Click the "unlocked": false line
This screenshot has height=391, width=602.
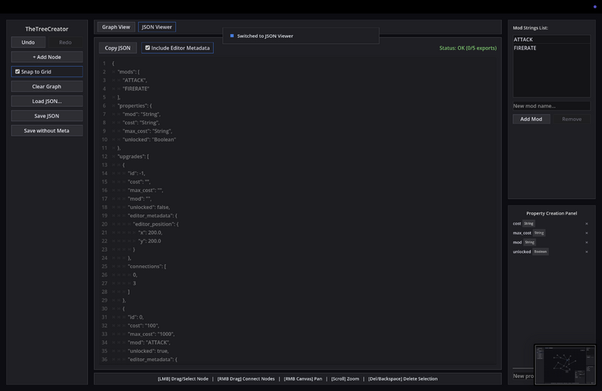149,207
